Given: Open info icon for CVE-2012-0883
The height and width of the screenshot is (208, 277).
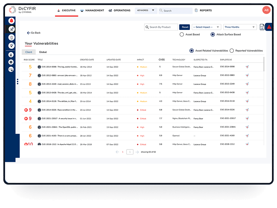Looking at the screenshot, I should pos(39,75).
